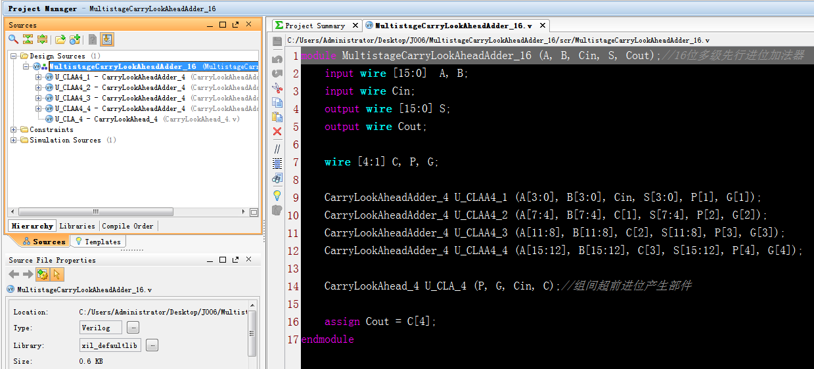This screenshot has height=369, width=814.
Task: Click the greyed missing-sources document icon
Action: (93, 39)
